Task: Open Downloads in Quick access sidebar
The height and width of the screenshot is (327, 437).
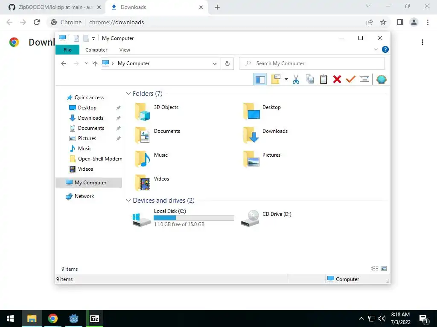Action: point(90,118)
